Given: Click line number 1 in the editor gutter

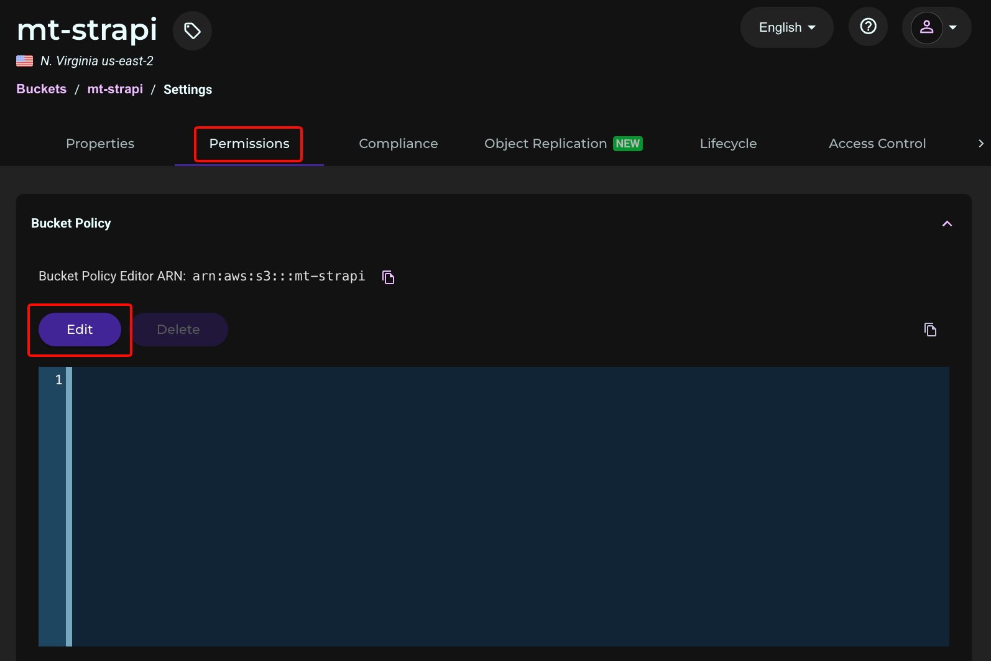Looking at the screenshot, I should point(58,380).
